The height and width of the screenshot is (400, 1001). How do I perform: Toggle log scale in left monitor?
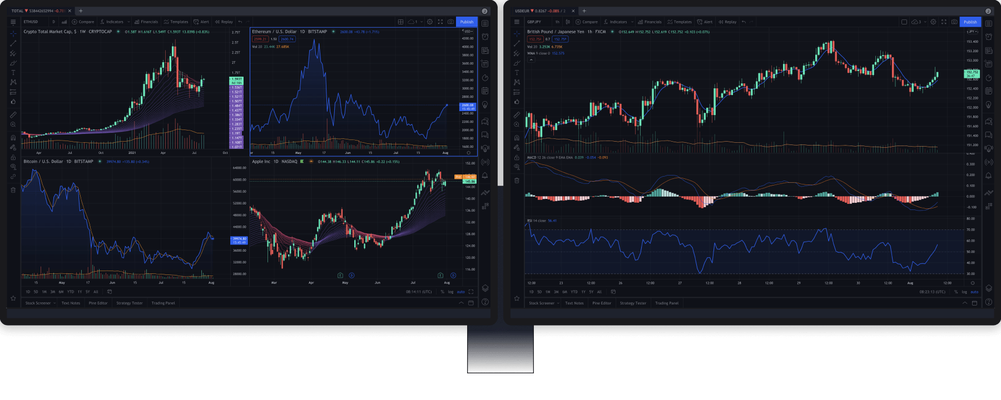pyautogui.click(x=450, y=292)
